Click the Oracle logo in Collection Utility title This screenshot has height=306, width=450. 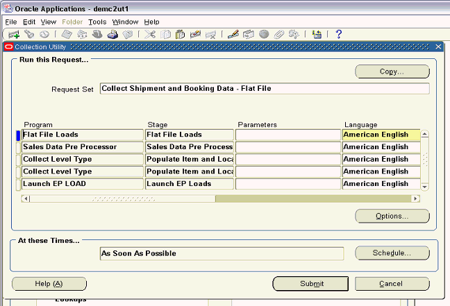9,46
